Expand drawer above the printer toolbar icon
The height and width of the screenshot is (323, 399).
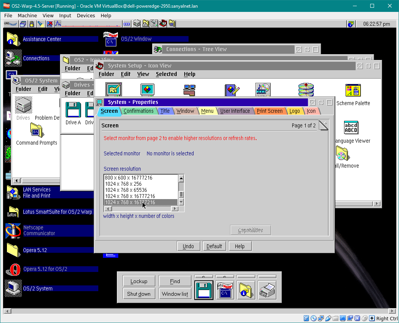click(x=267, y=277)
